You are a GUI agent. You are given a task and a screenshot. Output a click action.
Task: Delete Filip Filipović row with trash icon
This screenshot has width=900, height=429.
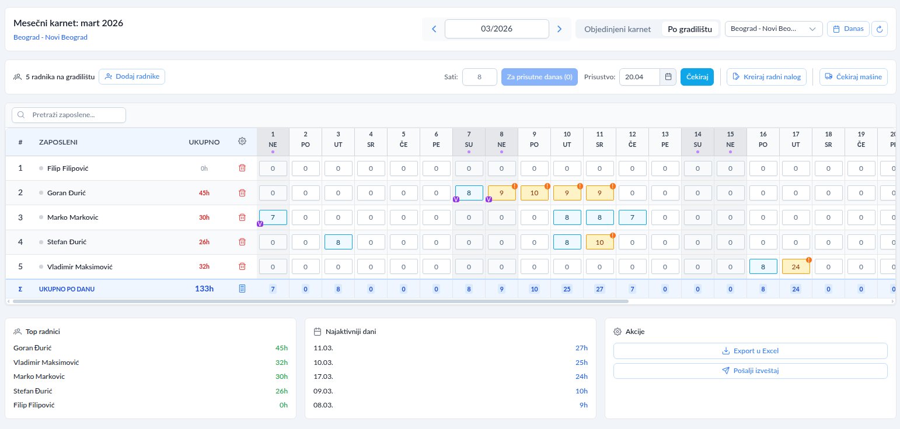pos(242,168)
